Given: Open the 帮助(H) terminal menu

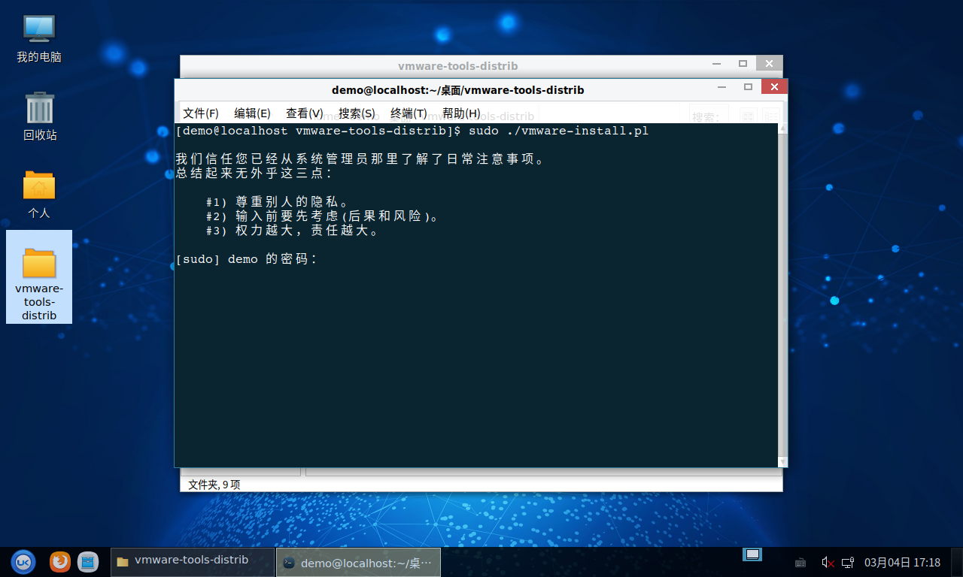Looking at the screenshot, I should click(x=460, y=113).
